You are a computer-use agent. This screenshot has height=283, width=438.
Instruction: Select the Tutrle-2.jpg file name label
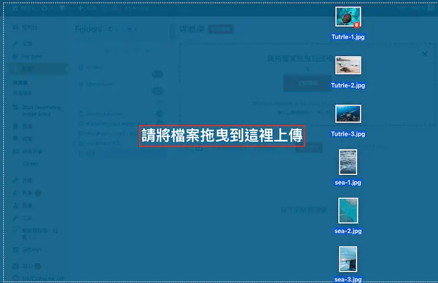(348, 85)
